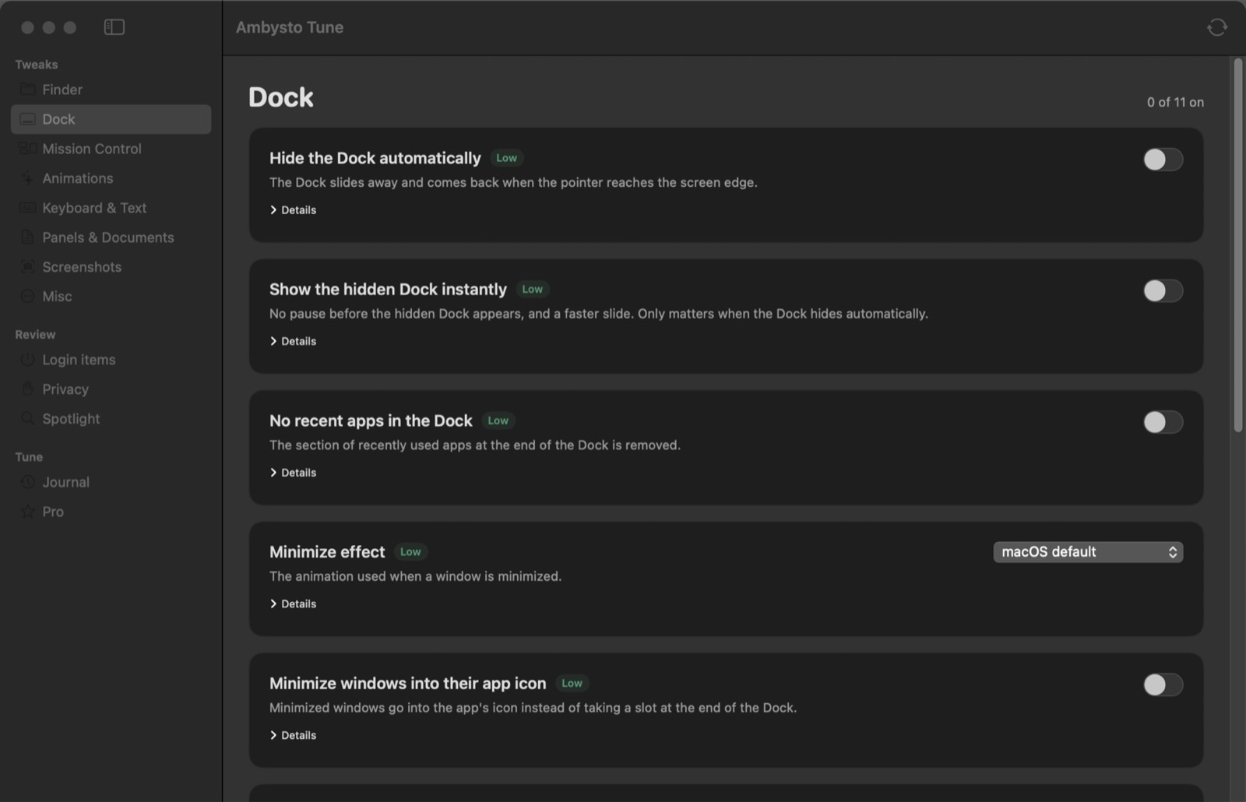
Task: Select Spotlight in the sidebar
Action: [x=111, y=419]
